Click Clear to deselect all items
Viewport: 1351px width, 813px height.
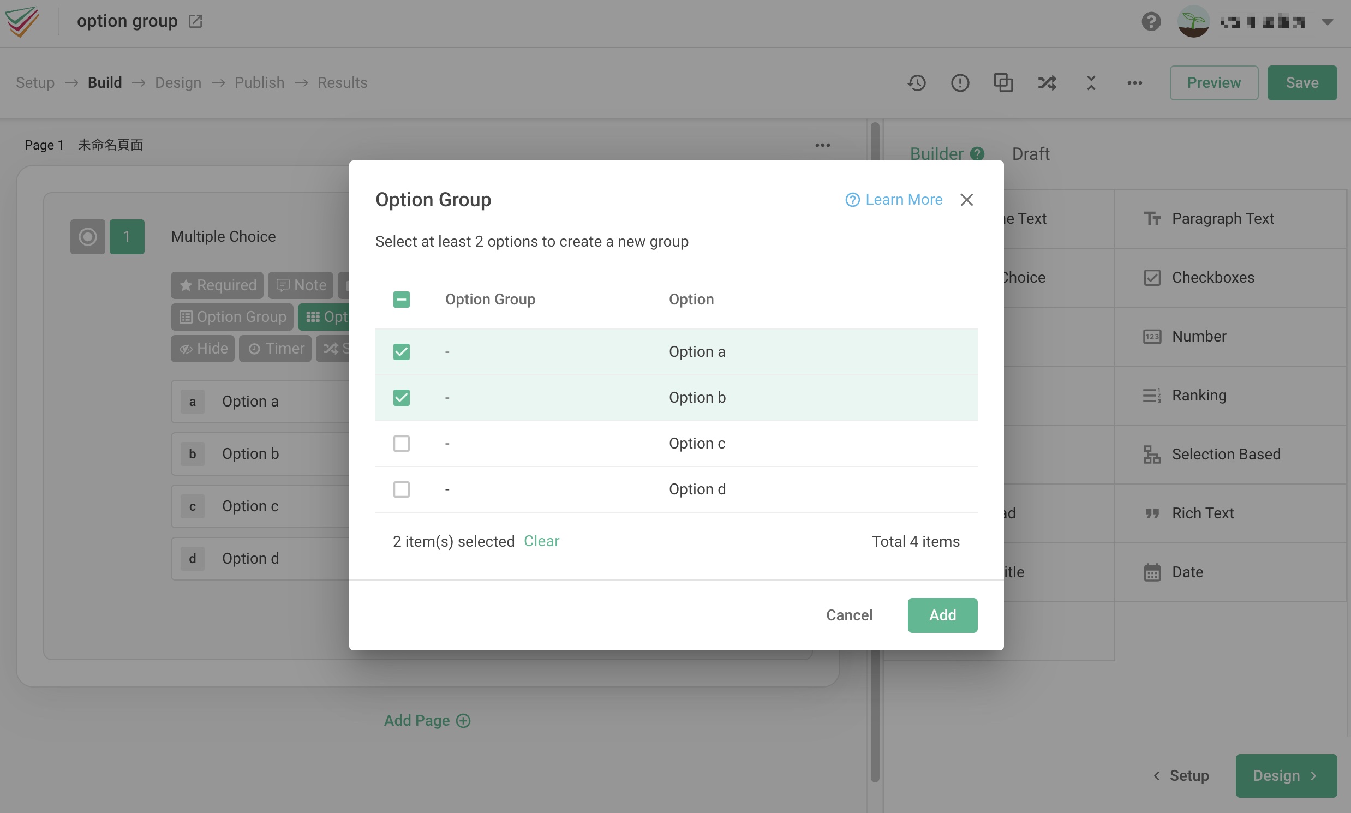point(541,541)
